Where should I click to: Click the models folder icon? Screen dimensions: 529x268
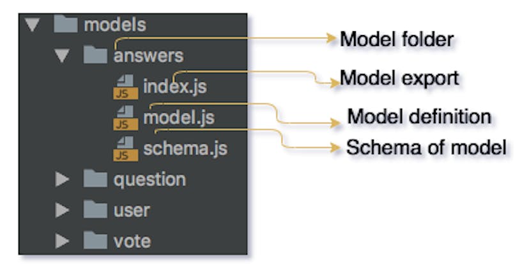[x=66, y=26]
